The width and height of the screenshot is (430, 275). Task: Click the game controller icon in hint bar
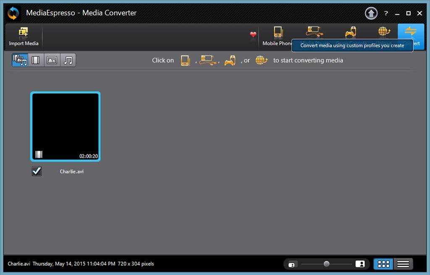(230, 60)
